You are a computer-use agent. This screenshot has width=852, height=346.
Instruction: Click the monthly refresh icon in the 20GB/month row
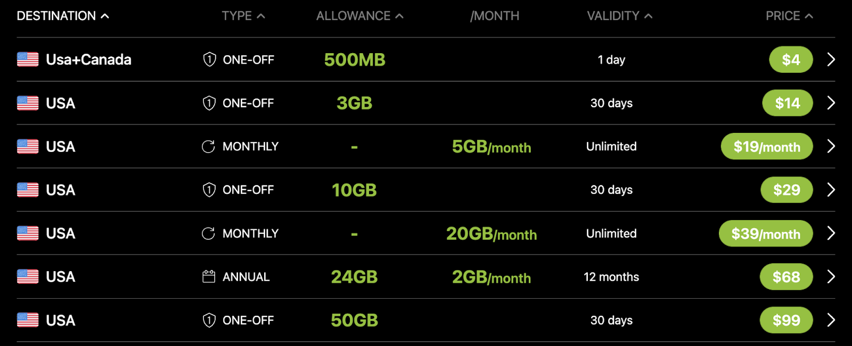tap(208, 233)
